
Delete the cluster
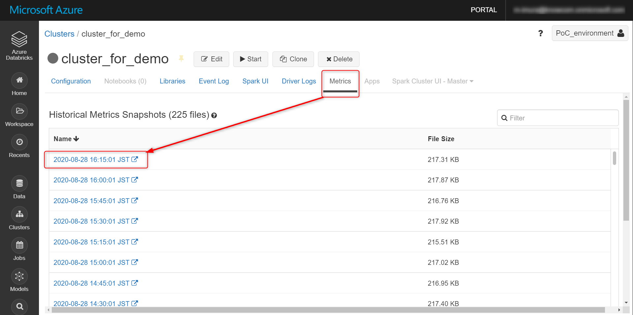click(339, 59)
